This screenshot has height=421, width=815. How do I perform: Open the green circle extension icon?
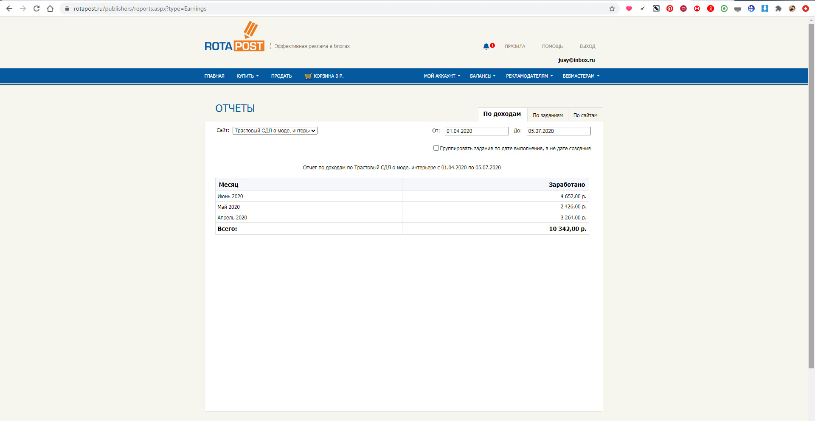point(724,8)
